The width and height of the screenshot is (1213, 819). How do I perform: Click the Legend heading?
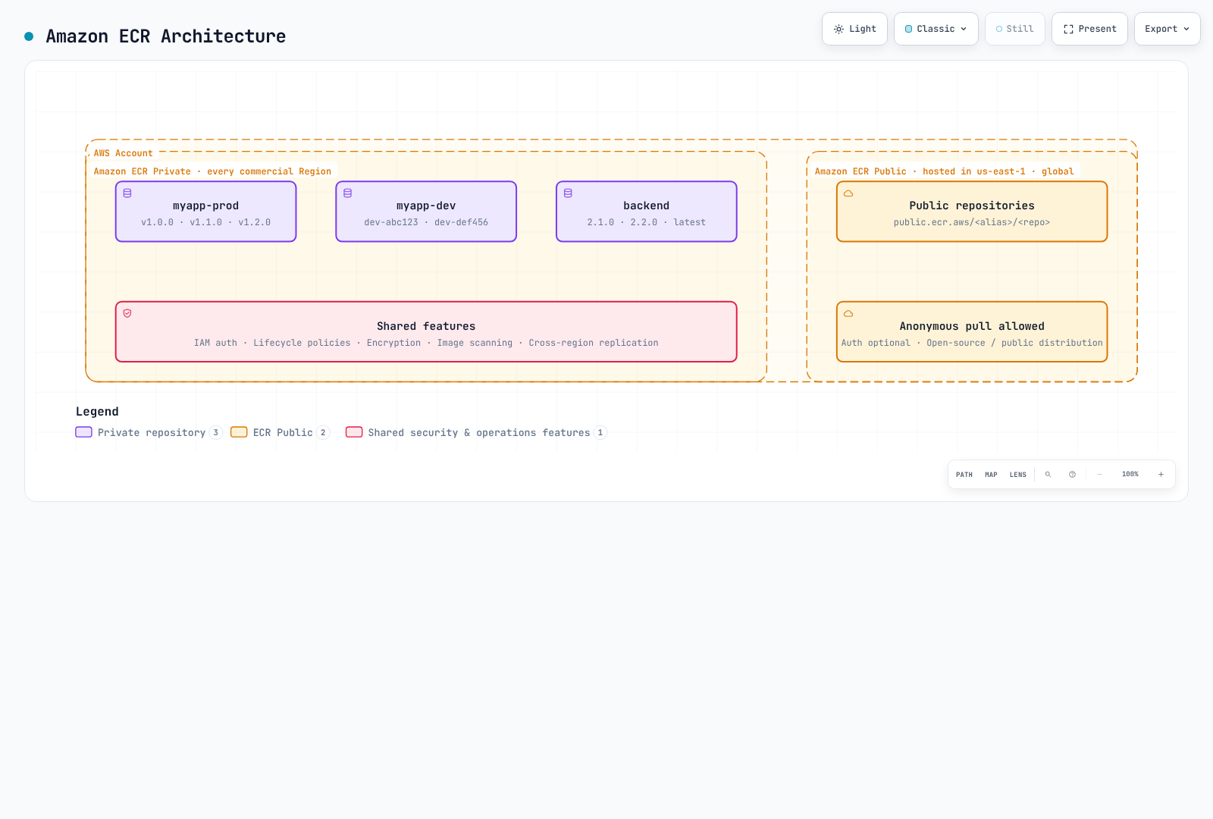tap(97, 412)
